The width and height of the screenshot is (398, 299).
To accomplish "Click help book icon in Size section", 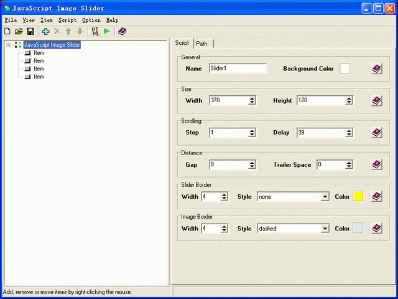I will click(376, 100).
